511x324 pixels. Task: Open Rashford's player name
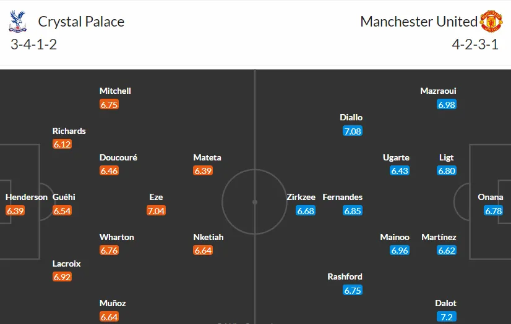click(x=345, y=276)
